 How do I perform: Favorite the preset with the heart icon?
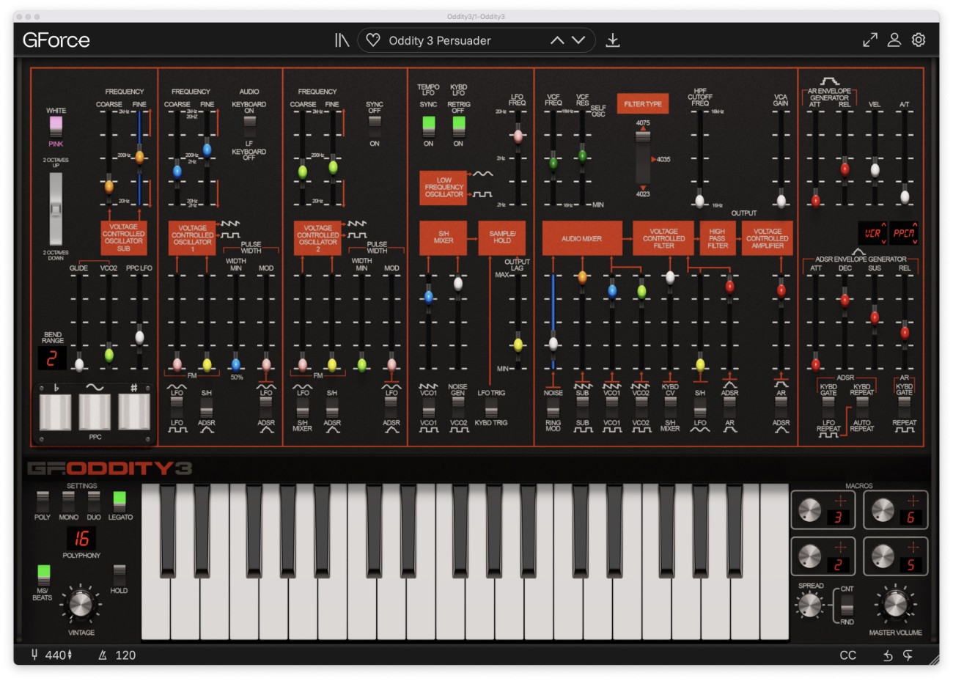(x=373, y=40)
